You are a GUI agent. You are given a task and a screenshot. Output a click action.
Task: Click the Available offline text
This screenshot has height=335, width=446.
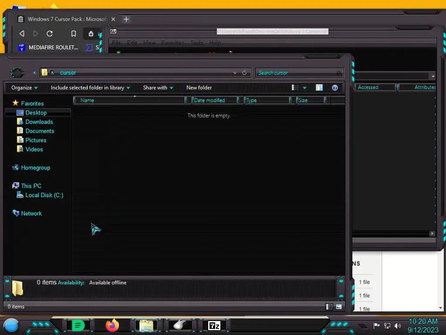pyautogui.click(x=108, y=283)
